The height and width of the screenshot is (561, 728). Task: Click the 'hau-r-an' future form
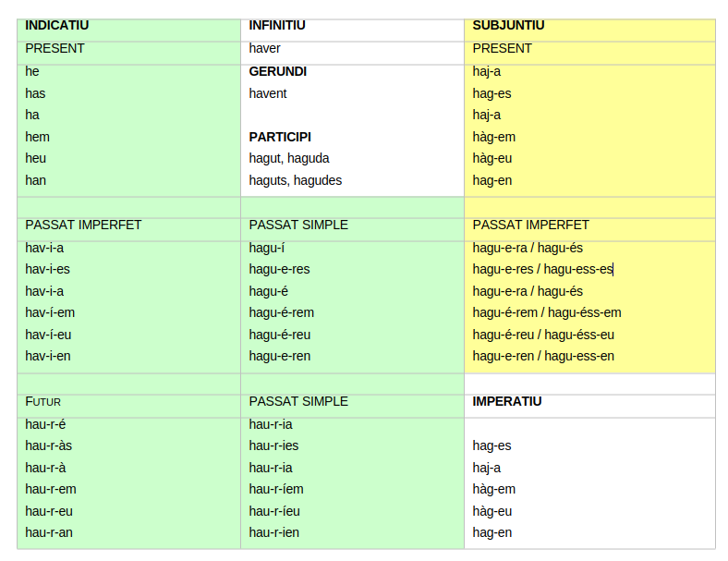[x=49, y=532]
